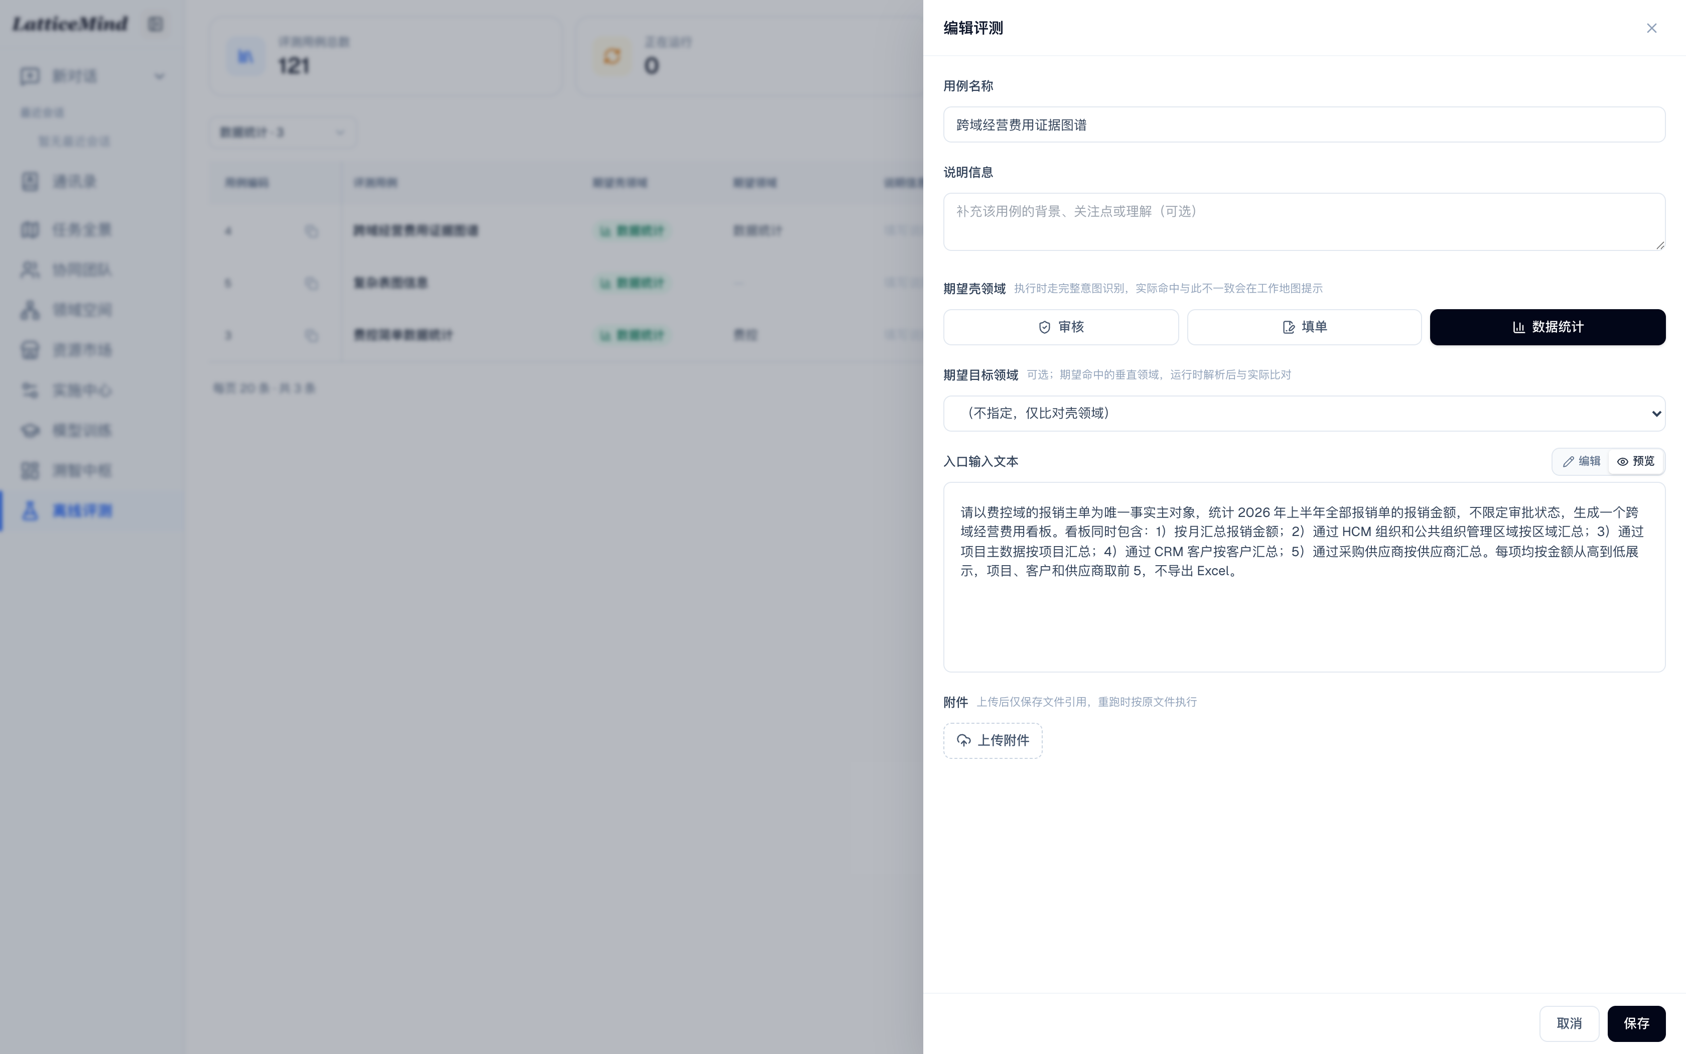Image resolution: width=1686 pixels, height=1054 pixels.
Task: Select 填单 as expected shell domain
Action: (x=1304, y=327)
